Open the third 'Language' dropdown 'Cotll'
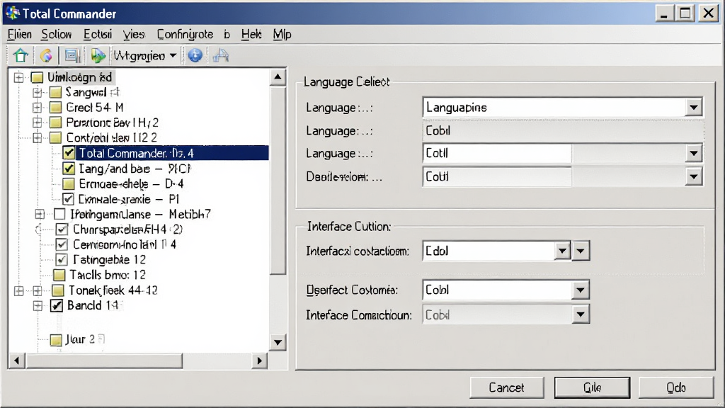 pos(694,153)
